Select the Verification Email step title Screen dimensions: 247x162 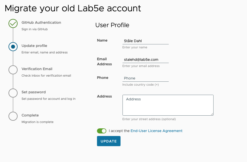pos(37,69)
